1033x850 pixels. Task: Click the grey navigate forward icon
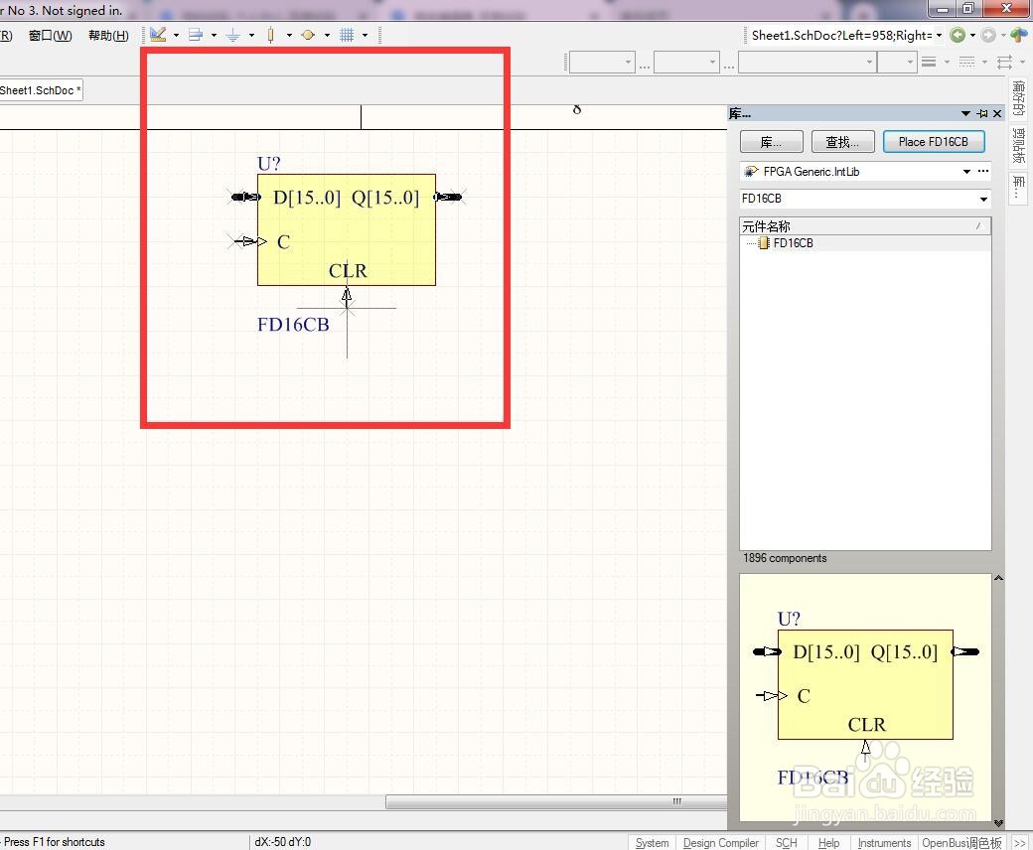pos(988,35)
